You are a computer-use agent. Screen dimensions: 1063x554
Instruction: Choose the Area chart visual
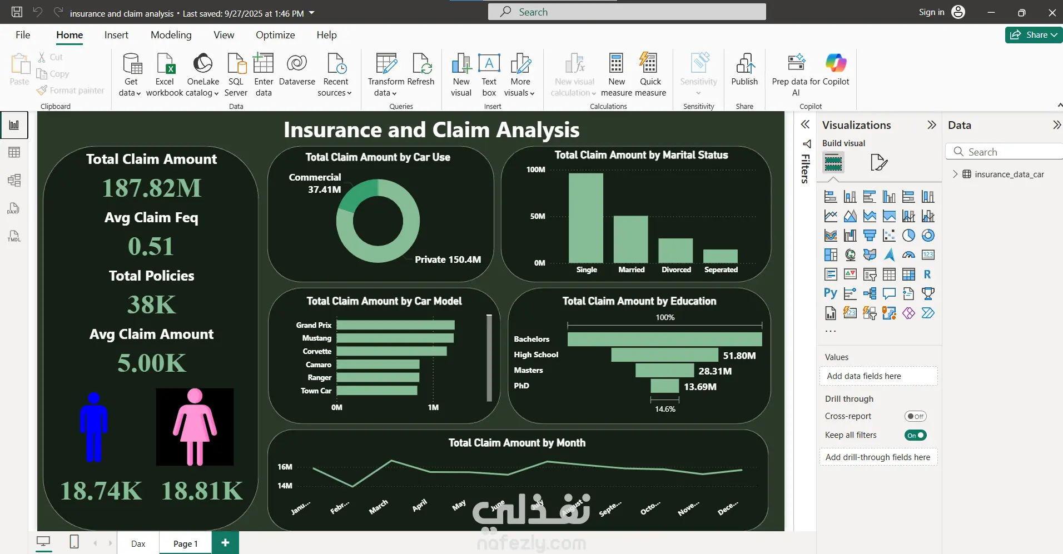850,216
